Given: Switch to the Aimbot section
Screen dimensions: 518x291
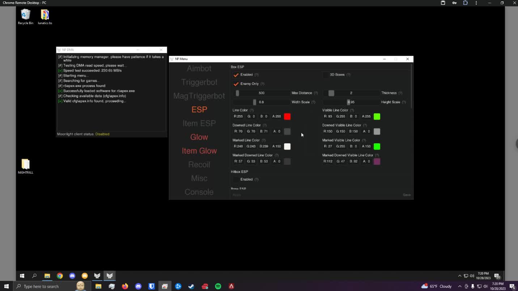Looking at the screenshot, I should 199,68.
